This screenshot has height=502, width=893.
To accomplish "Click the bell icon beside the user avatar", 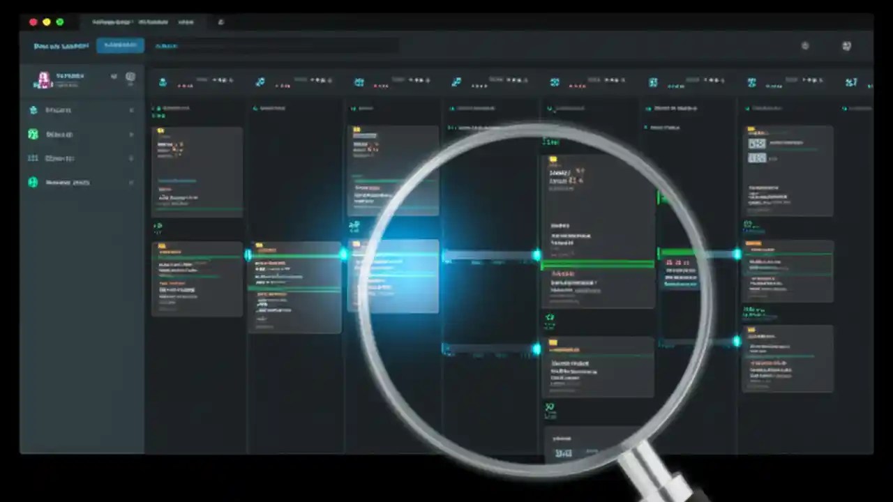I will pyautogui.click(x=114, y=77).
